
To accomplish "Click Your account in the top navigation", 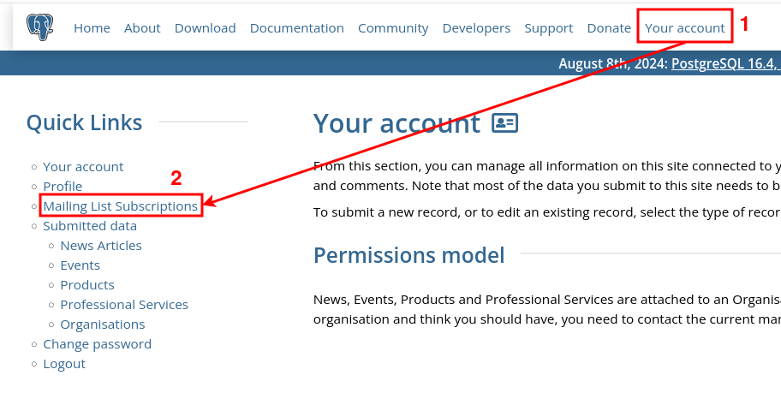I will coord(685,28).
